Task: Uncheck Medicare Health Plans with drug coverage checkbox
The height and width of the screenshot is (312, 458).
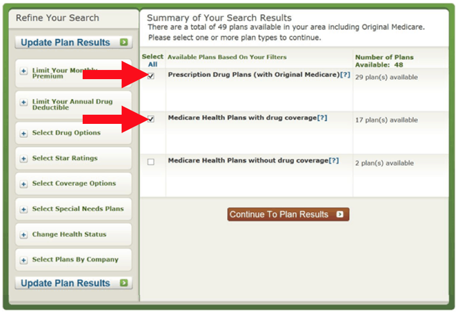Action: [x=151, y=119]
